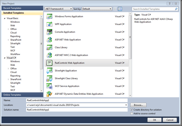This screenshot has height=126, width=182.
Task: Select Web under Visual C#
Action: click(x=13, y=65)
